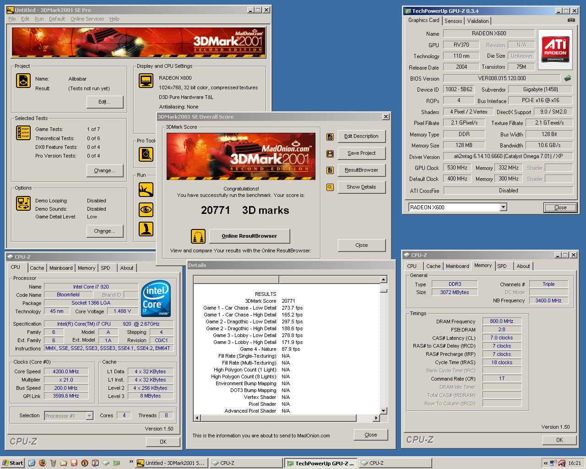The height and width of the screenshot is (469, 586).
Task: Click the Details list scroll up arrow
Action: (x=384, y=279)
